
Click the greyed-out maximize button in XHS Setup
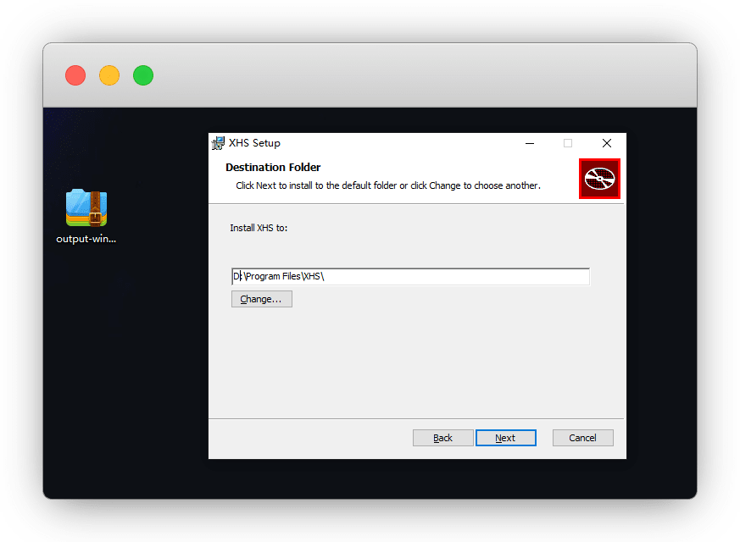coord(568,143)
